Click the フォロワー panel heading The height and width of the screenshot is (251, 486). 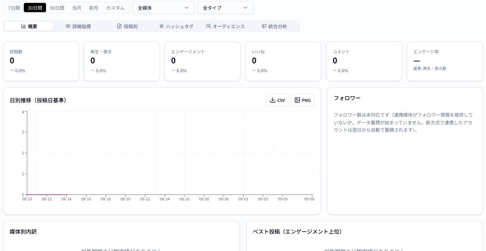(x=347, y=98)
